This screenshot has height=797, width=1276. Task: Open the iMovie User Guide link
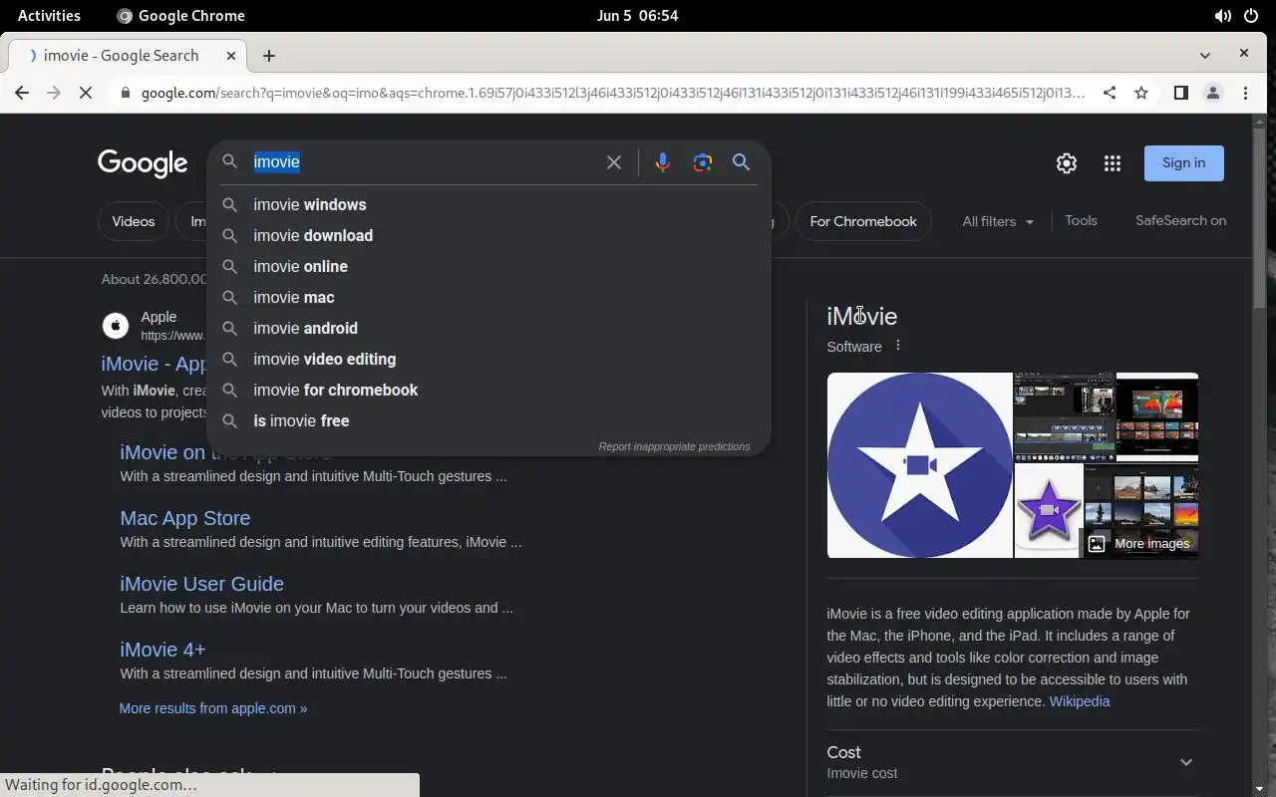click(201, 584)
